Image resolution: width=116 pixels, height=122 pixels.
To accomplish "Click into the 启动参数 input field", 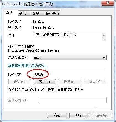I will (72, 100).
